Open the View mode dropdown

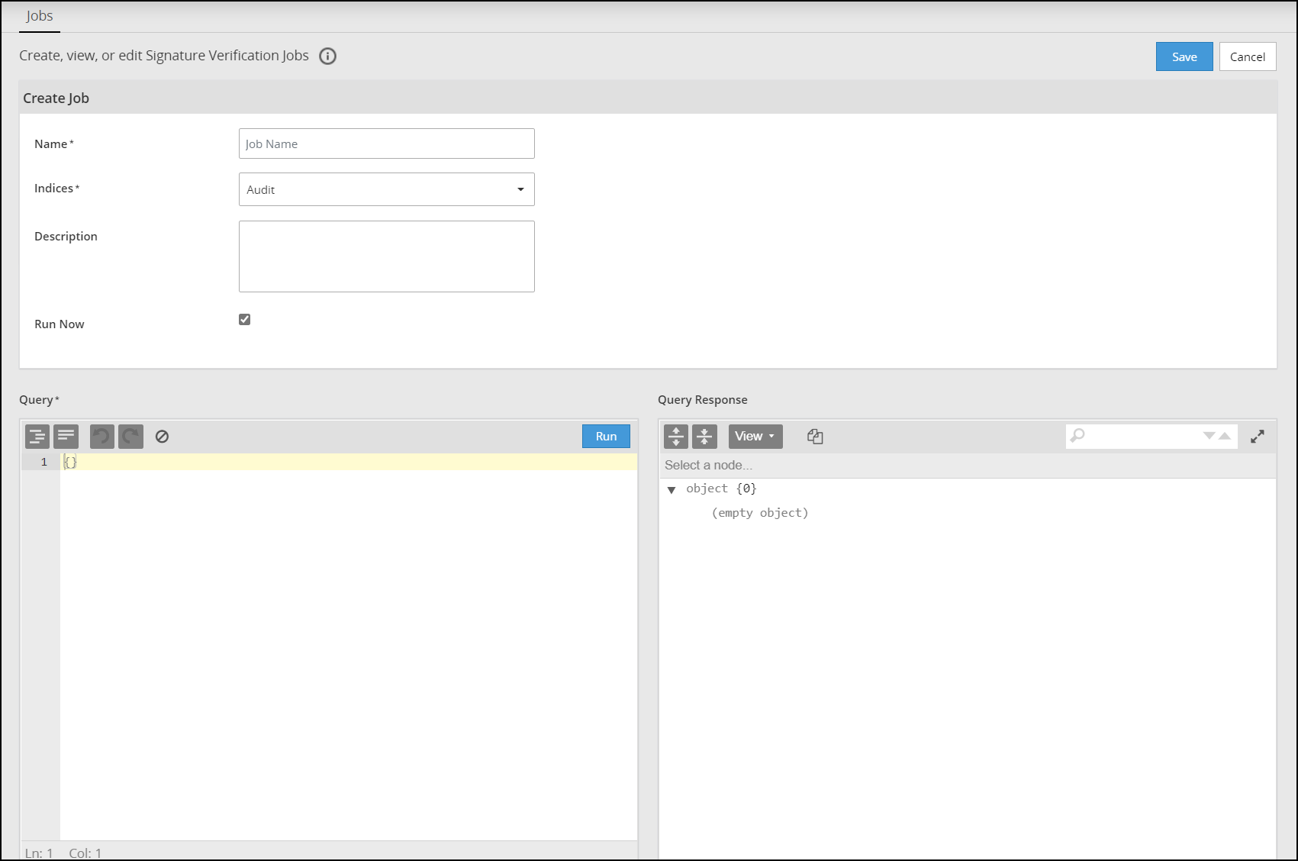[x=755, y=437]
